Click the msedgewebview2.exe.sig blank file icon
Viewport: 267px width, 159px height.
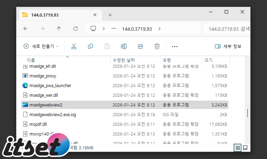(25, 114)
